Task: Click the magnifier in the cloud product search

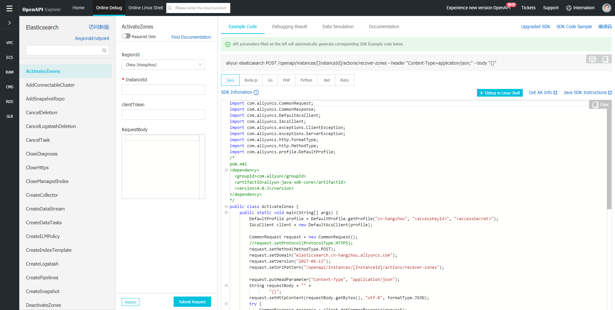Action: click(170, 8)
